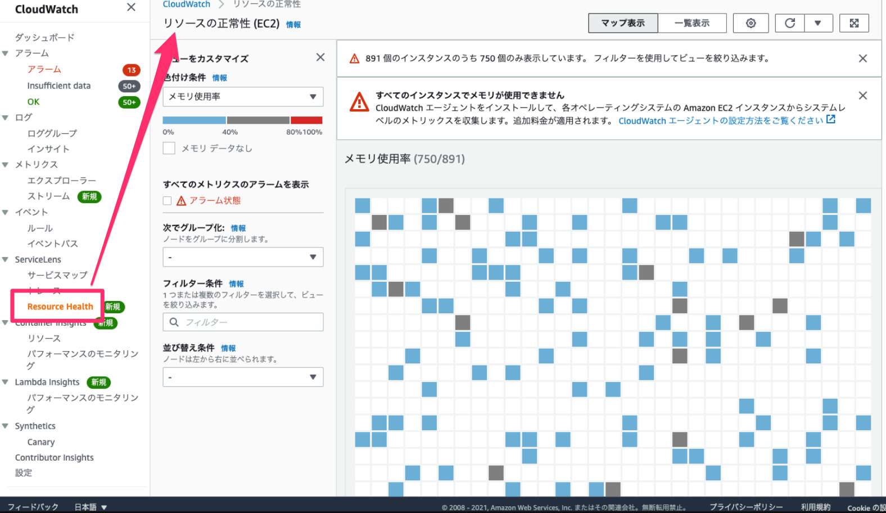
Task: Select Resource Health in the sidebar
Action: point(60,307)
